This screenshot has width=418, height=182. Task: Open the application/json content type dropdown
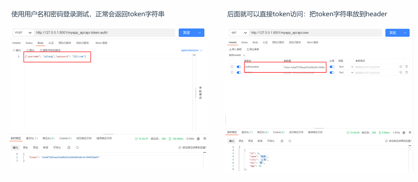pyautogui.click(x=192, y=50)
